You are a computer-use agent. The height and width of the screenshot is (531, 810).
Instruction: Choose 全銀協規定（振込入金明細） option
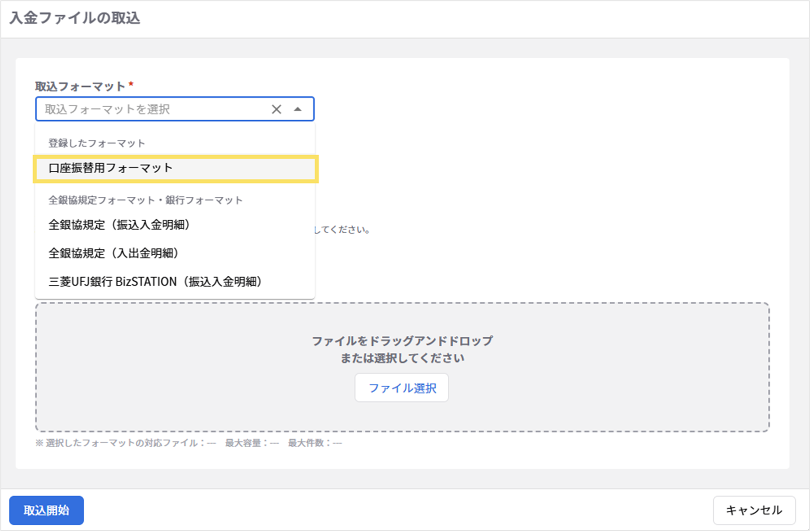119,225
